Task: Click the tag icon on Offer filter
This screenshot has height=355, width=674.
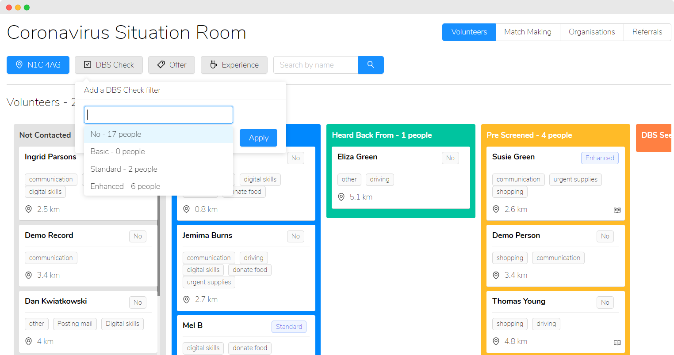Action: 161,65
